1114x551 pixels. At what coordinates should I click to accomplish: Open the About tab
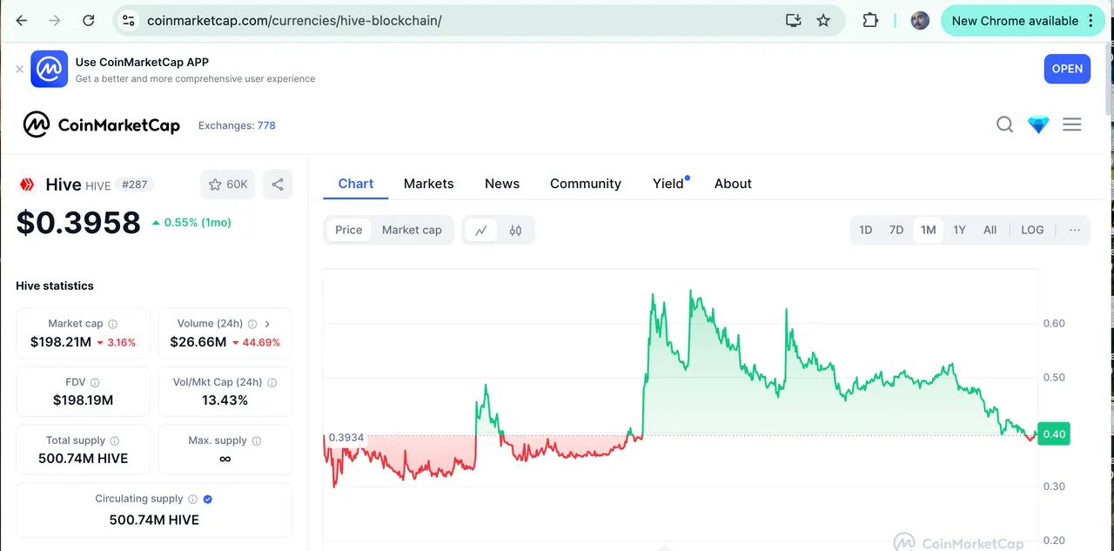[x=733, y=184]
